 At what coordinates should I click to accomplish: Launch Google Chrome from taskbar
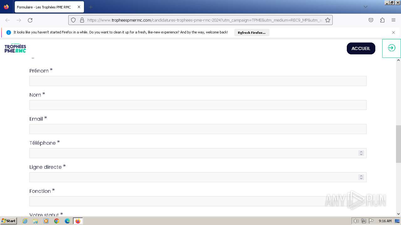(57, 221)
